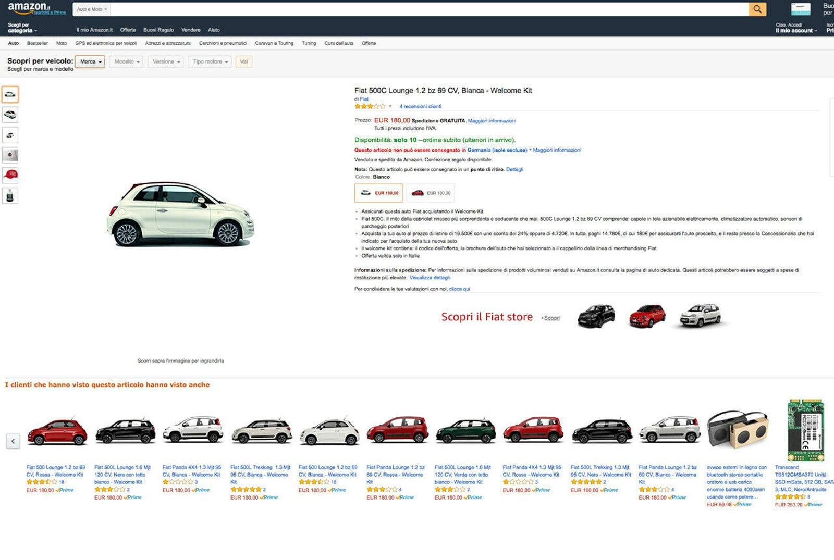
Task: Click Maggiori informazioni next to Spedizione GRATUITA
Action: click(492, 121)
